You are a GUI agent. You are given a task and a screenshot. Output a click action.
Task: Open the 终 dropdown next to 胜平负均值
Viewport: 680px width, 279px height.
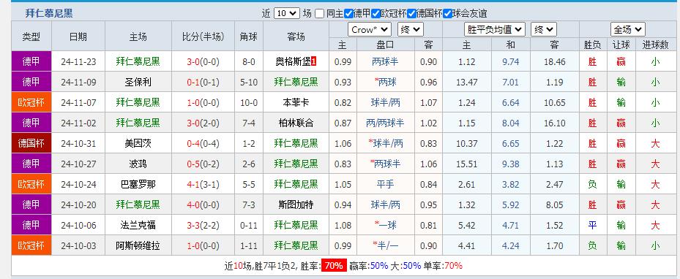coord(543,30)
